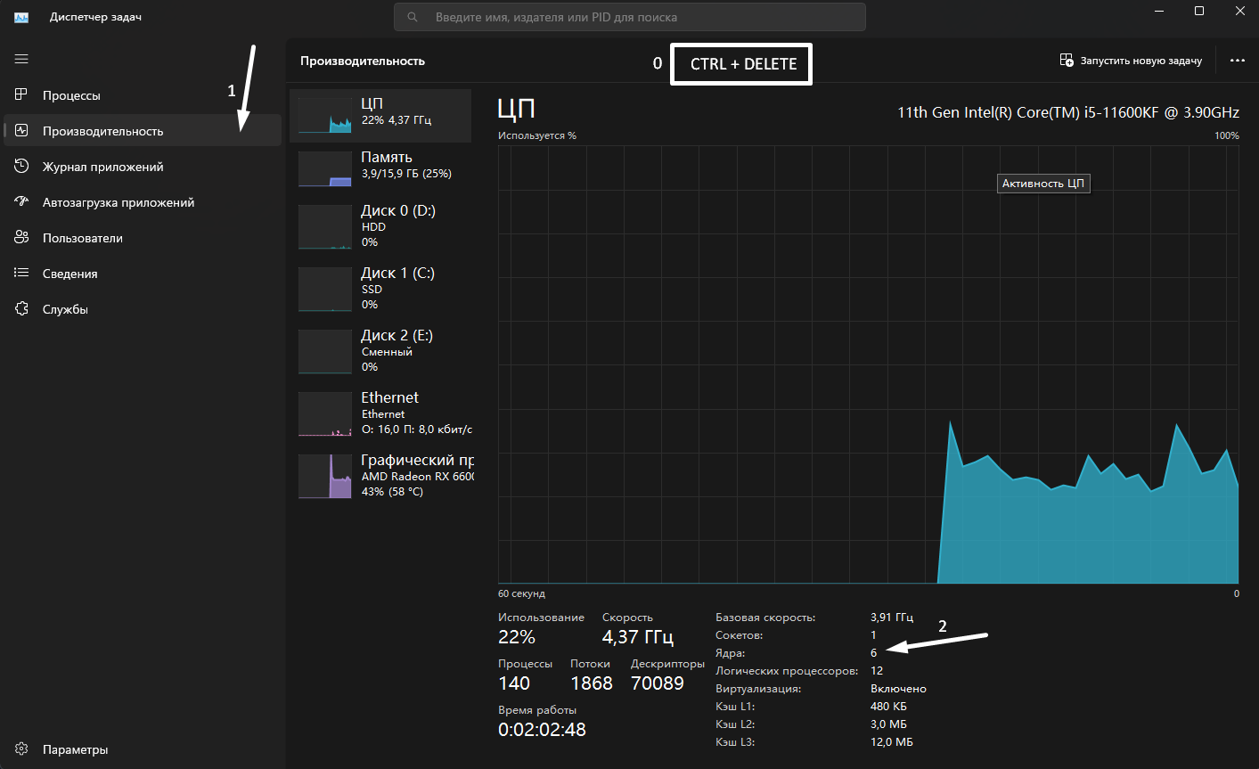Screen dimensions: 1259x769
Task: Click the magnifier icon in the search box
Action: coord(413,17)
